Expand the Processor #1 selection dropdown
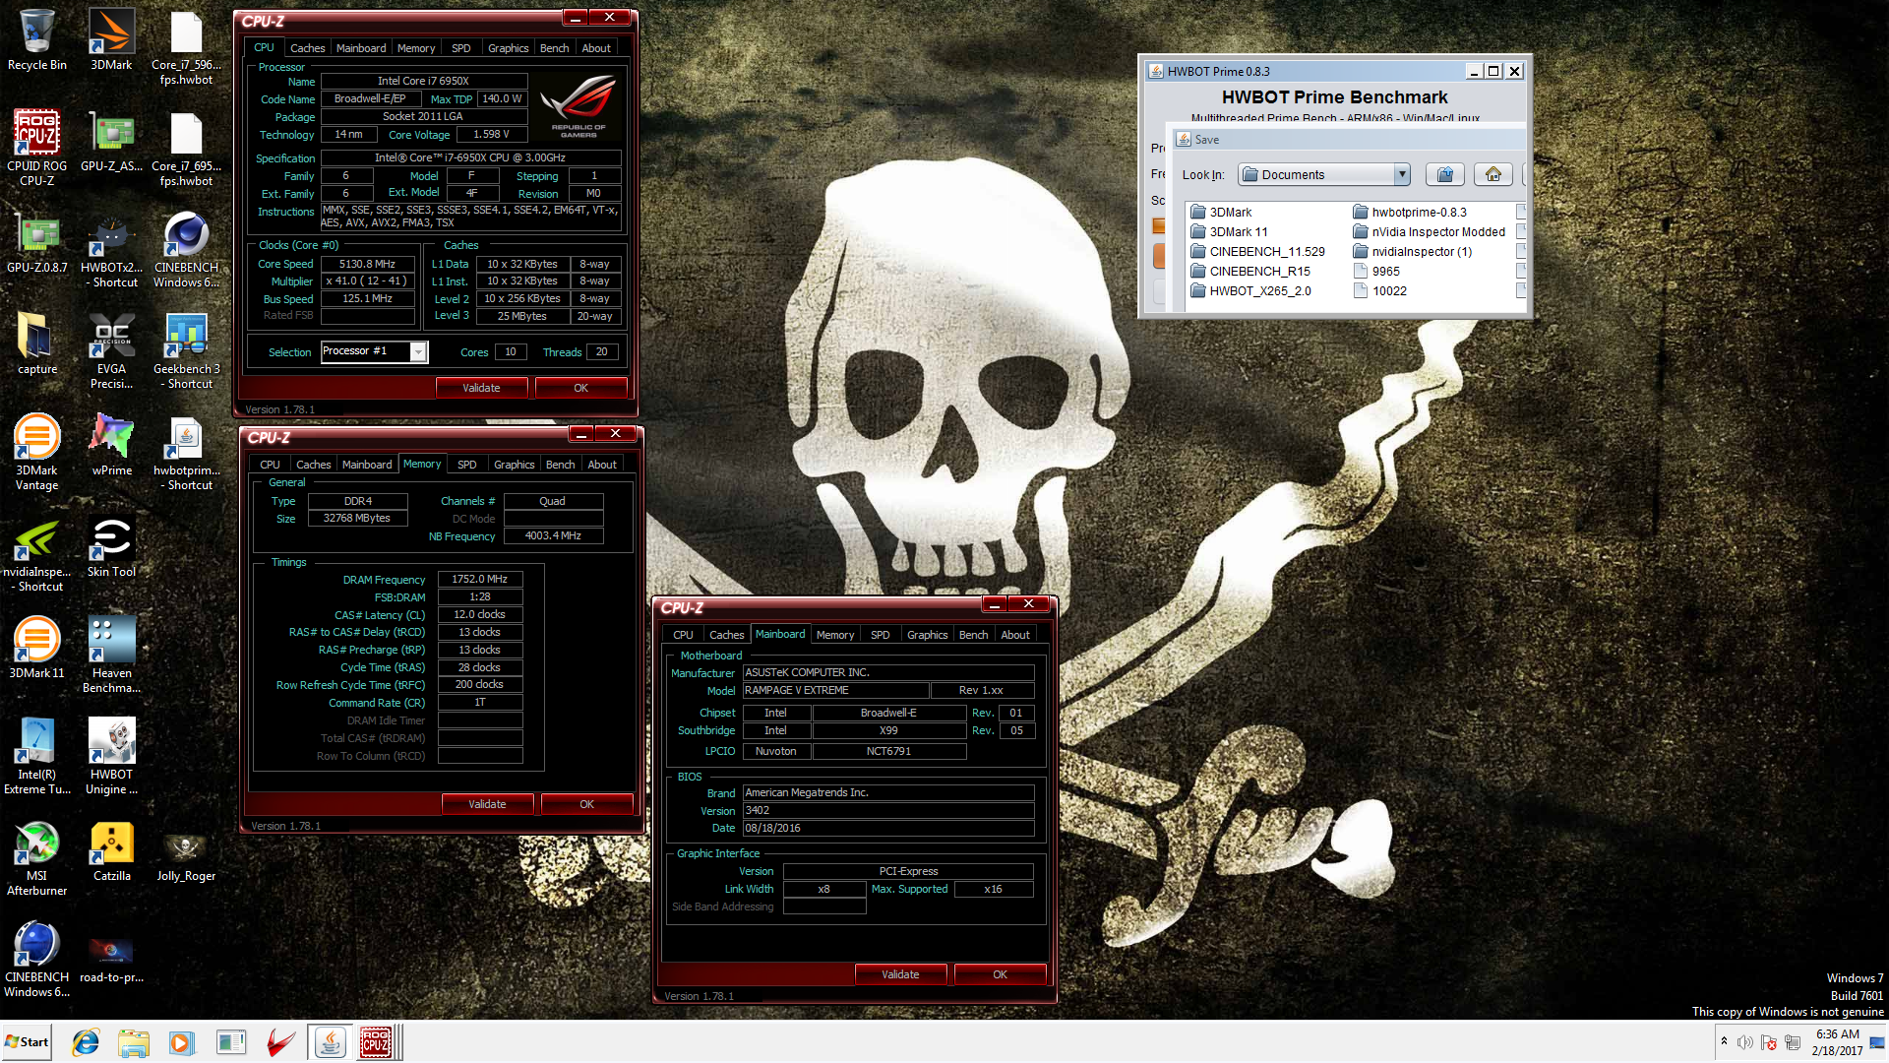Screen dimensions: 1889x1063 coord(418,351)
